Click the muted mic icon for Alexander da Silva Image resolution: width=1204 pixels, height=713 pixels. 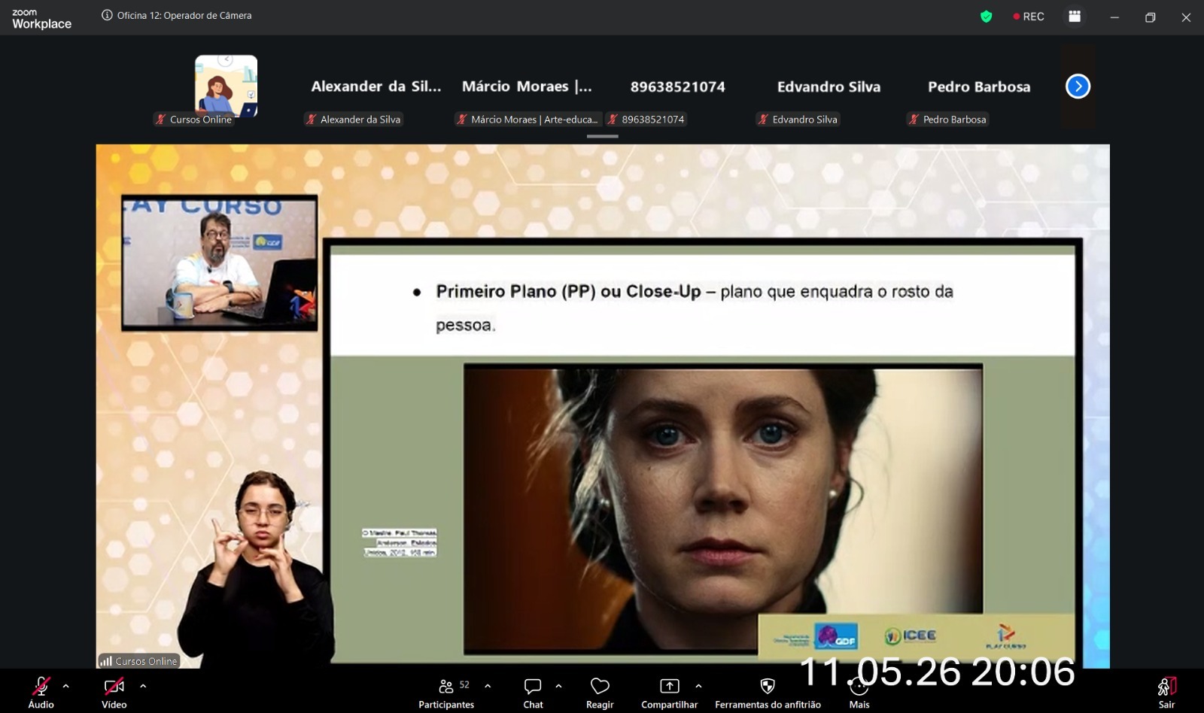pyautogui.click(x=311, y=119)
